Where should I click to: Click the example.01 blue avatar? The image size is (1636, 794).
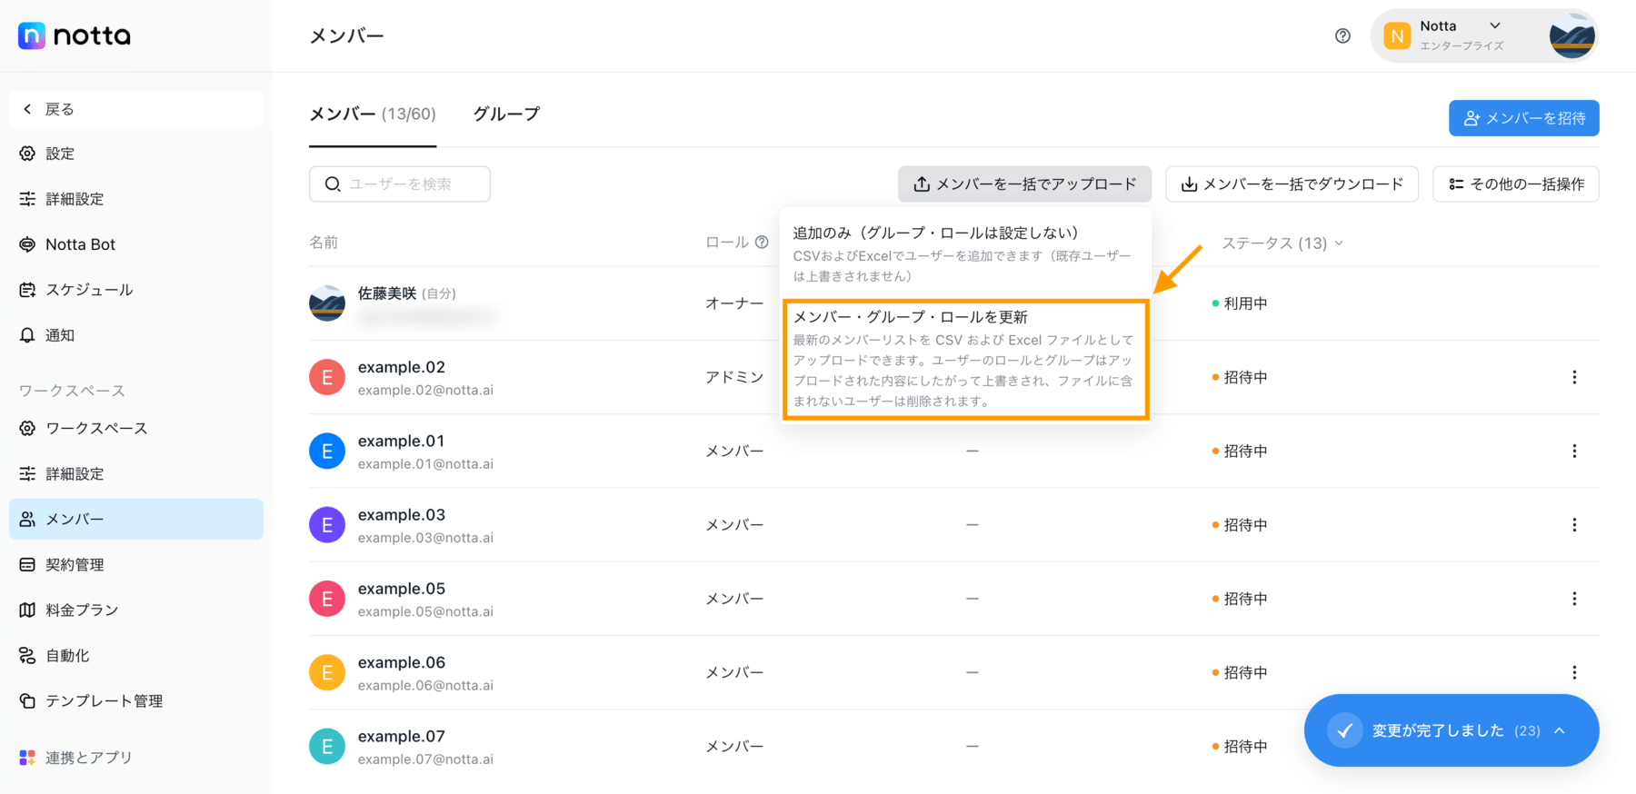(327, 451)
